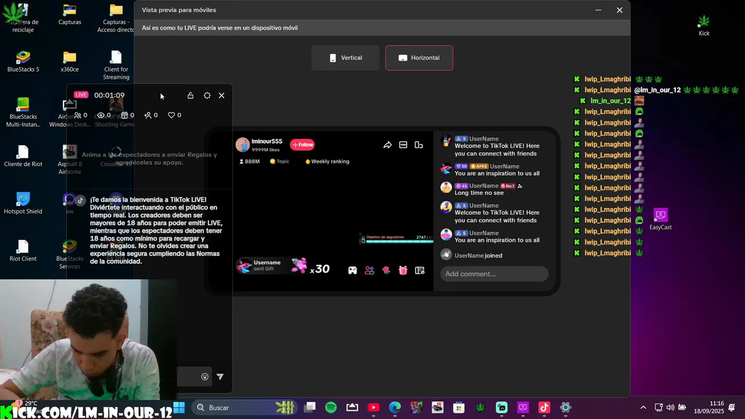Viewport: 745px width, 419px height.
Task: Click the Weekly ranking label
Action: [x=327, y=161]
